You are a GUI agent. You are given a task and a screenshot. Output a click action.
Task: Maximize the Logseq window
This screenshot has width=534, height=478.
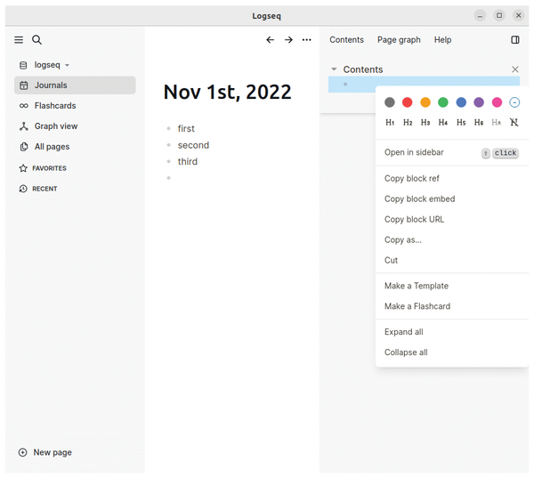499,16
